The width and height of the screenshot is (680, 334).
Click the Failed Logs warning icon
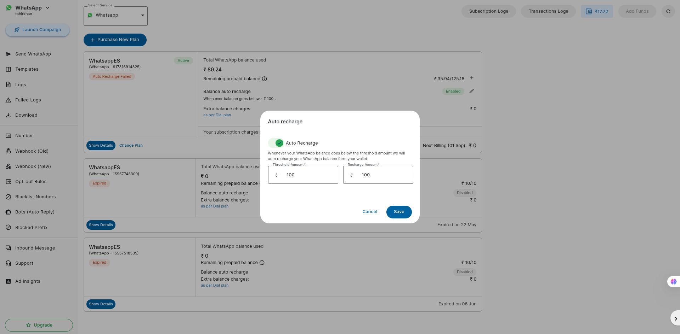8,100
